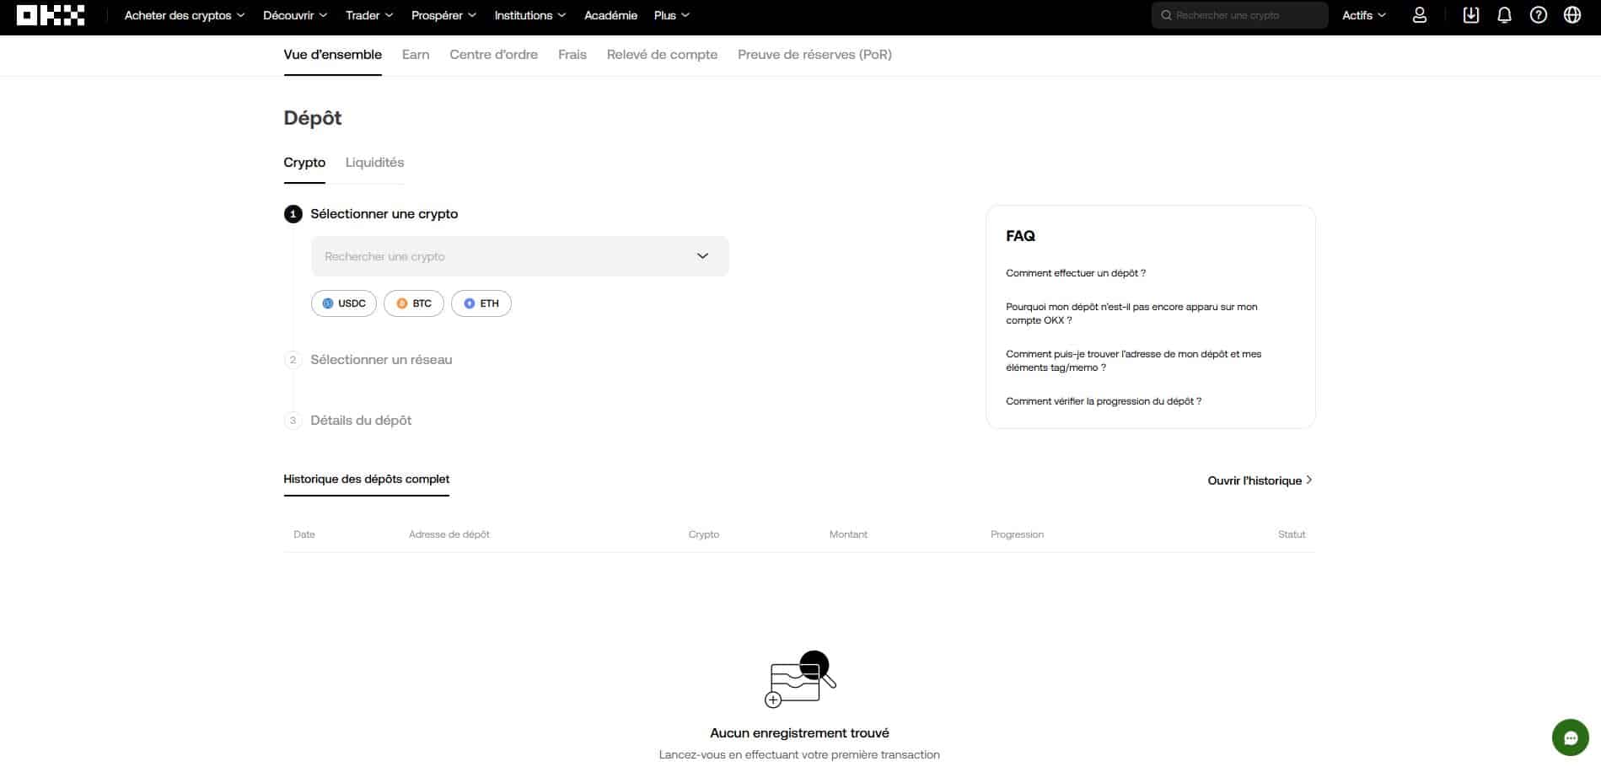Click step Sélectionner un réseau

click(381, 360)
